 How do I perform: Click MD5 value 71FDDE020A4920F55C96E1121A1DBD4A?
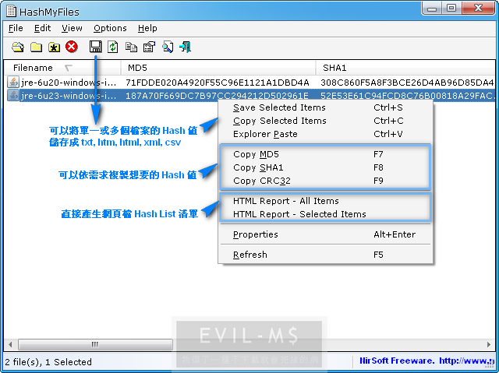point(218,83)
